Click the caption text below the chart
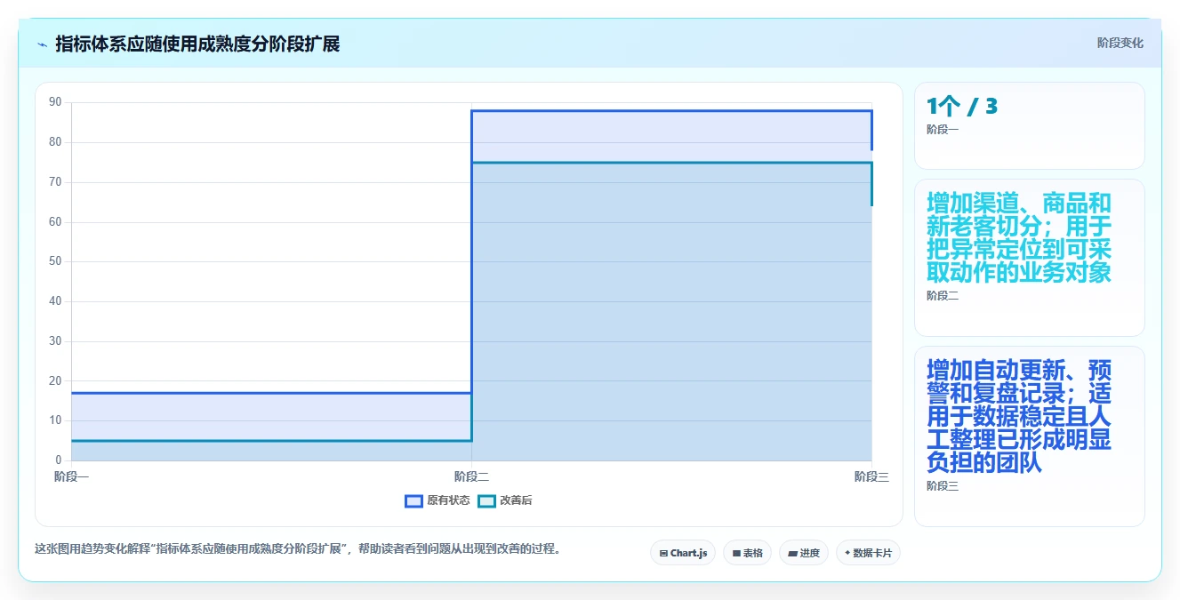Image resolution: width=1180 pixels, height=600 pixels. 298,548
